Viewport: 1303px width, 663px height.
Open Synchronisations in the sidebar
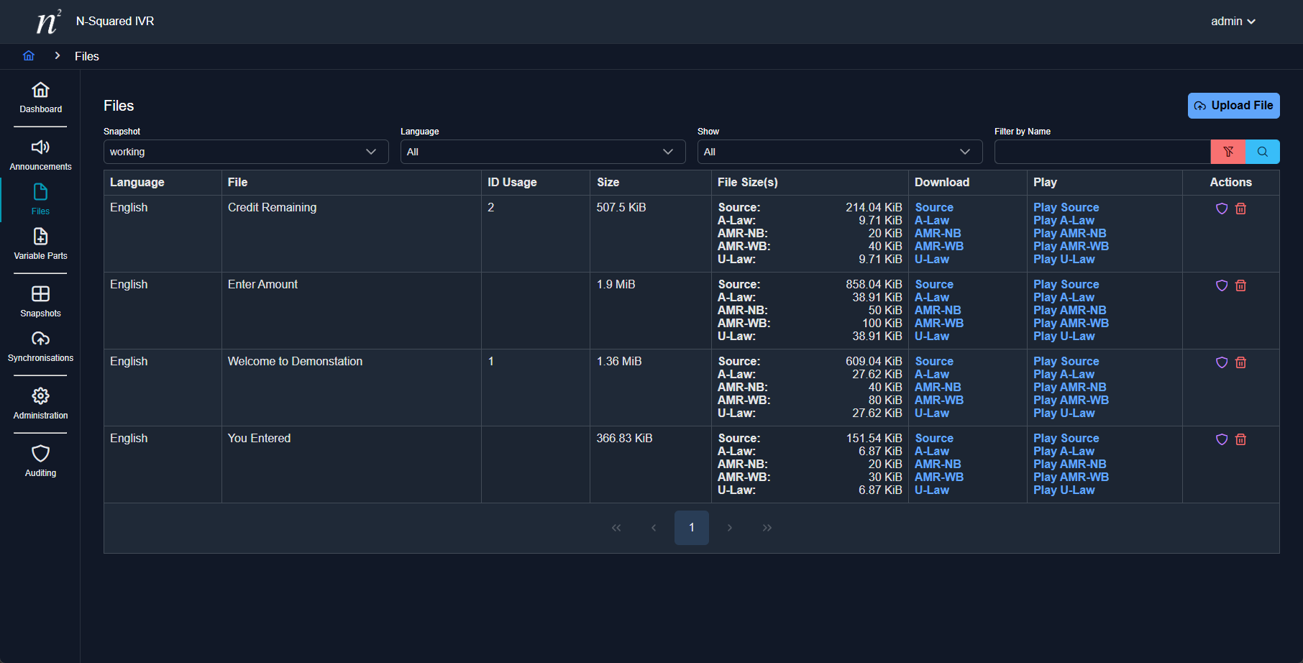coord(40,346)
